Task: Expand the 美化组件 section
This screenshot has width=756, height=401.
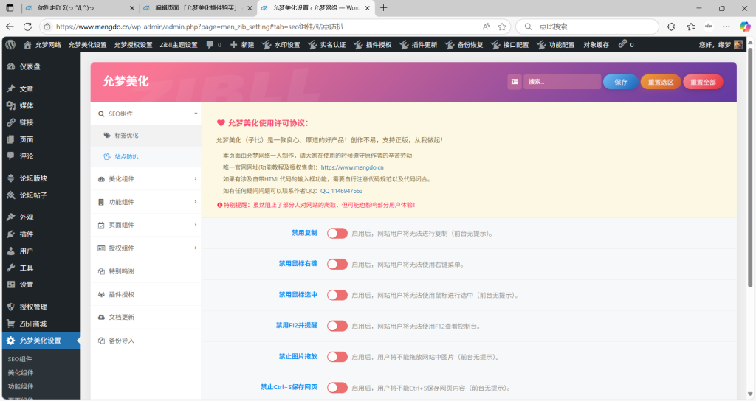Action: (x=145, y=179)
